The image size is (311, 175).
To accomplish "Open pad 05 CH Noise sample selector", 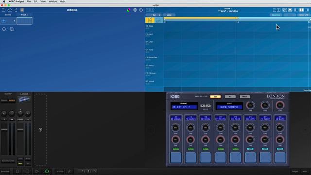I will (235, 118).
